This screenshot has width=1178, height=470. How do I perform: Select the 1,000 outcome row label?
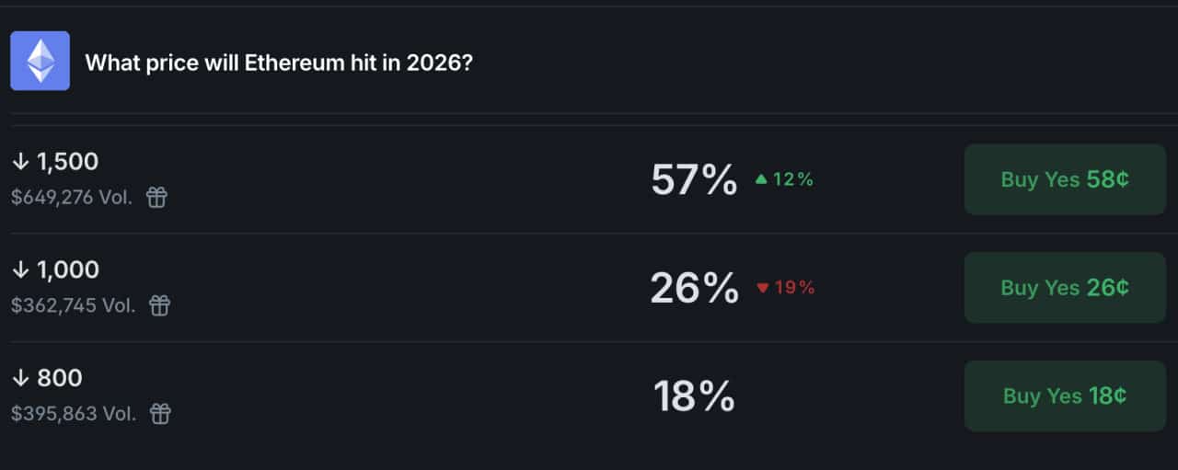[67, 269]
